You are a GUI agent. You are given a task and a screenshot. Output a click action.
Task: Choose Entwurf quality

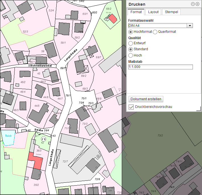(131, 43)
